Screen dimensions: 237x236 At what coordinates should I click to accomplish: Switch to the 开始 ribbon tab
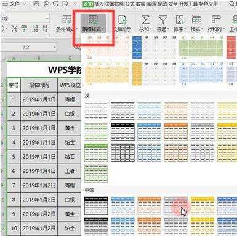[x=88, y=4]
